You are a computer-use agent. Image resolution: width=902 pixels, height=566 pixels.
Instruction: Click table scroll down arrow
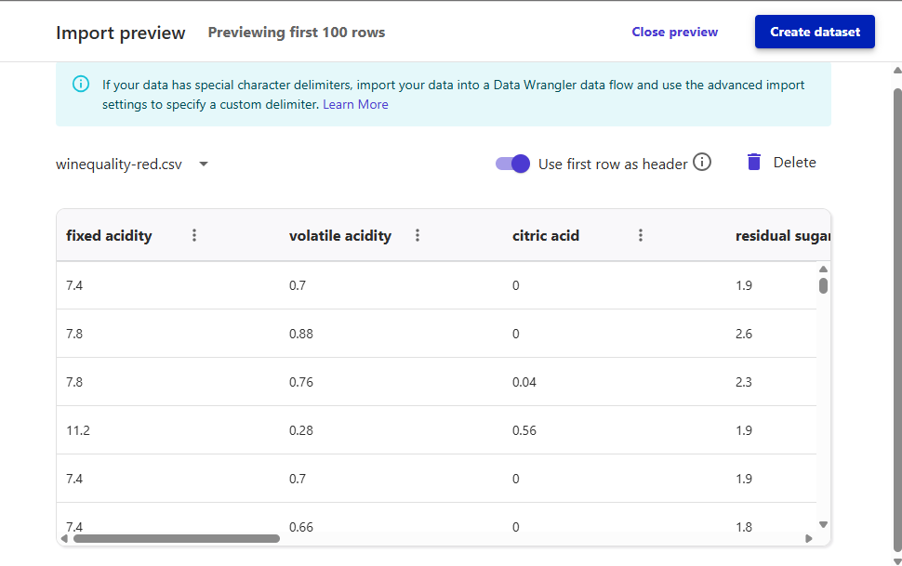coord(823,525)
